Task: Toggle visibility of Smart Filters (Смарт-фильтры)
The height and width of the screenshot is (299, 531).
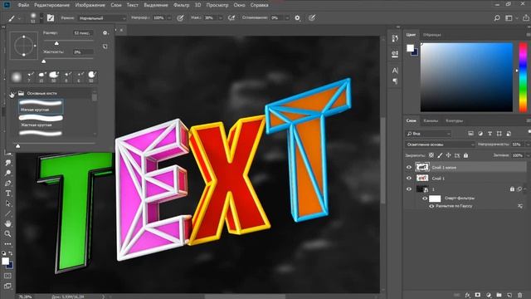Action: (425, 199)
